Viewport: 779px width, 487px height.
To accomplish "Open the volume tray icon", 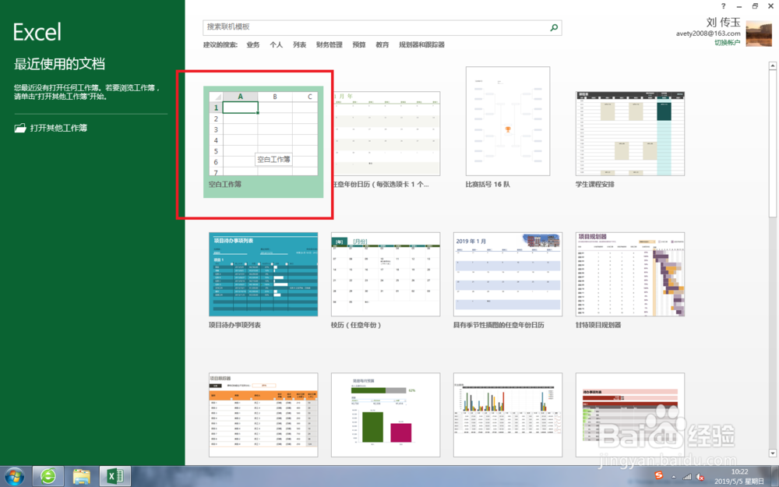I will coord(700,477).
